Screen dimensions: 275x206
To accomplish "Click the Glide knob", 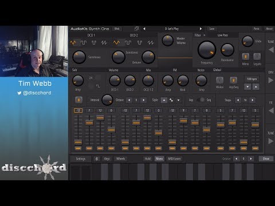I will click(x=247, y=41).
